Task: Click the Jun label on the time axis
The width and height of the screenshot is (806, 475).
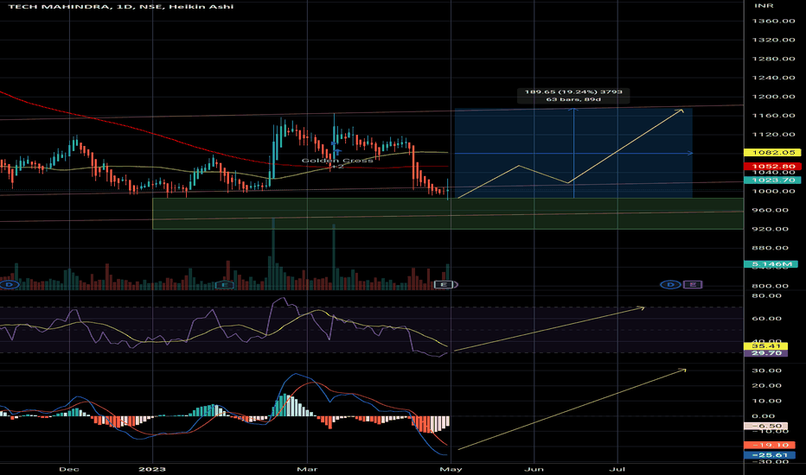Action: click(534, 469)
